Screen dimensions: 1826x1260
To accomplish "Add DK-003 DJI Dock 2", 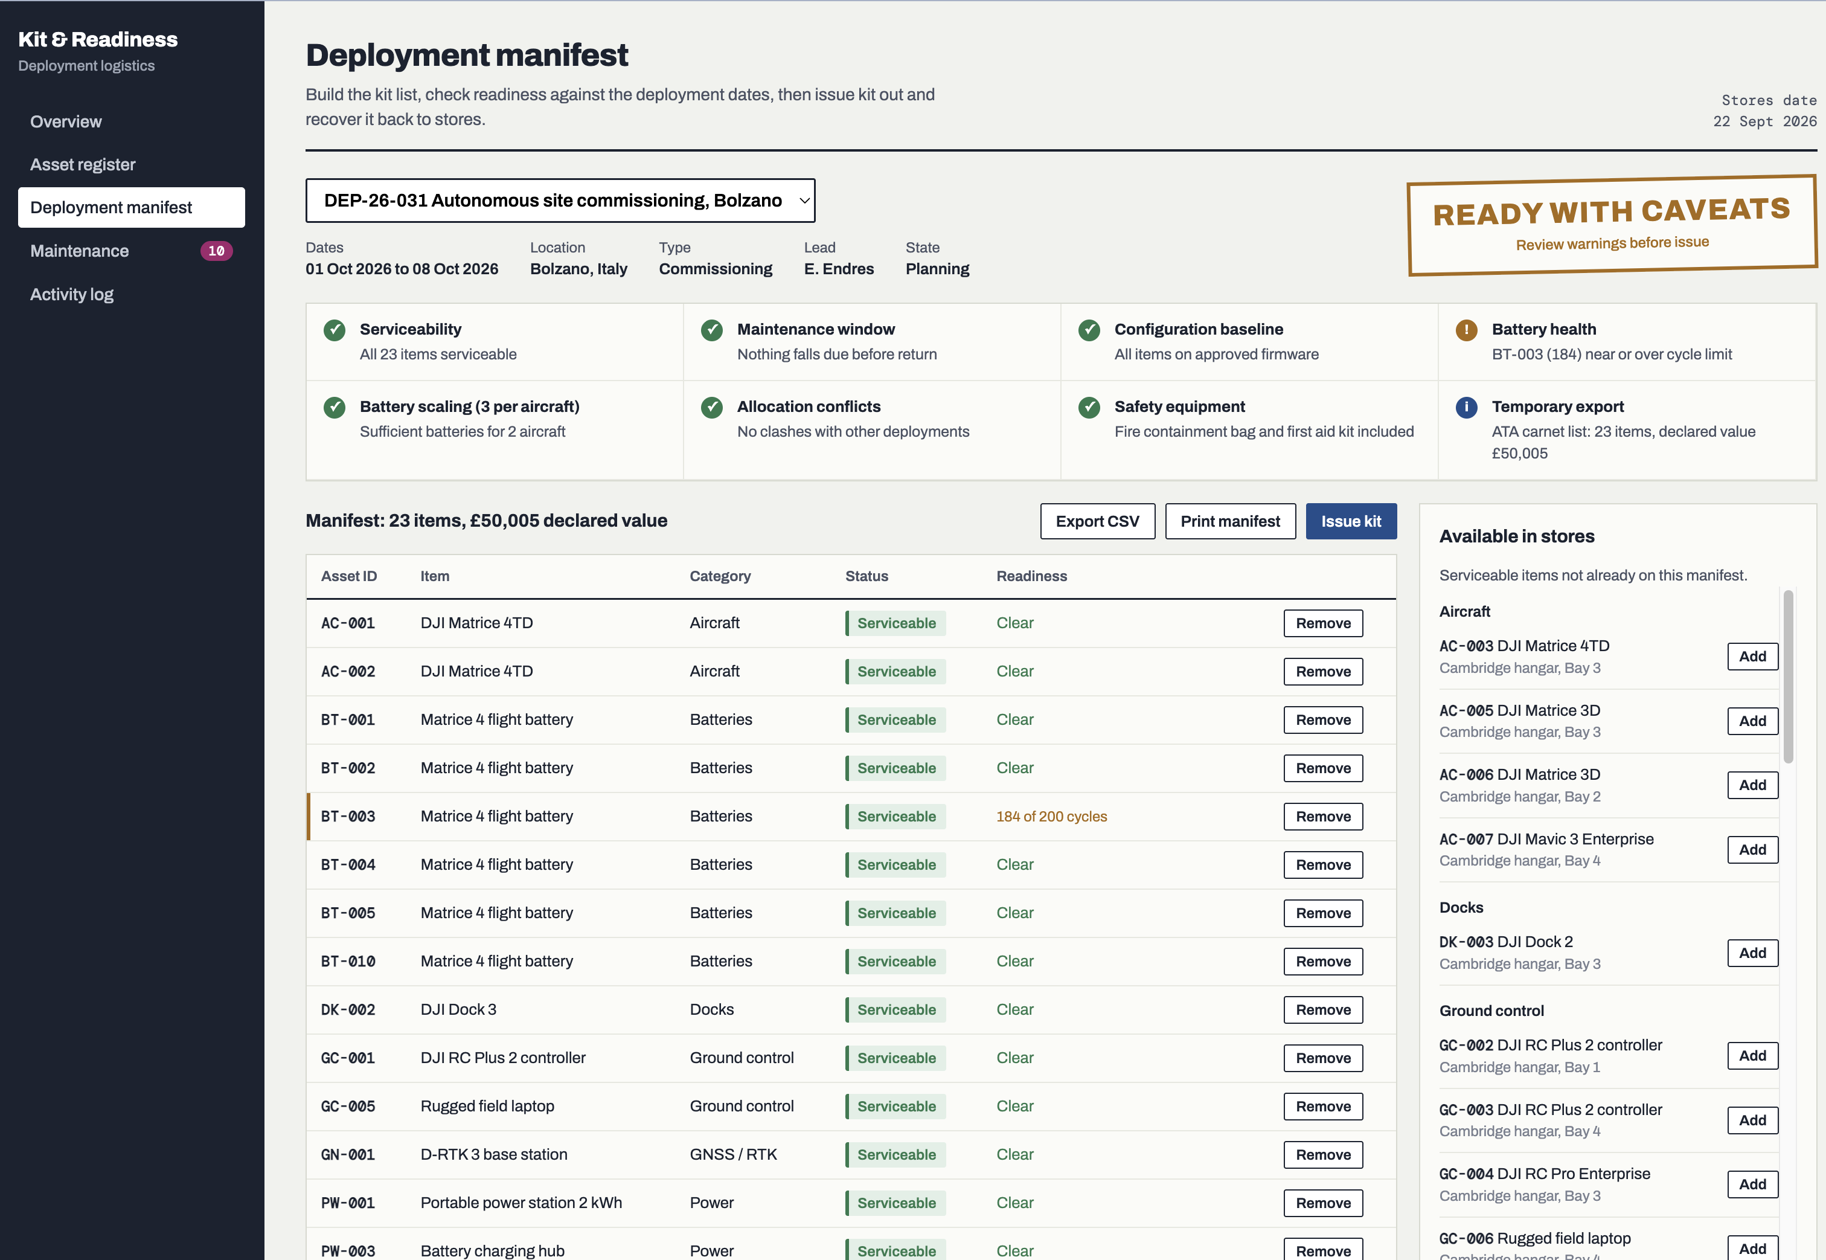I will (1752, 953).
